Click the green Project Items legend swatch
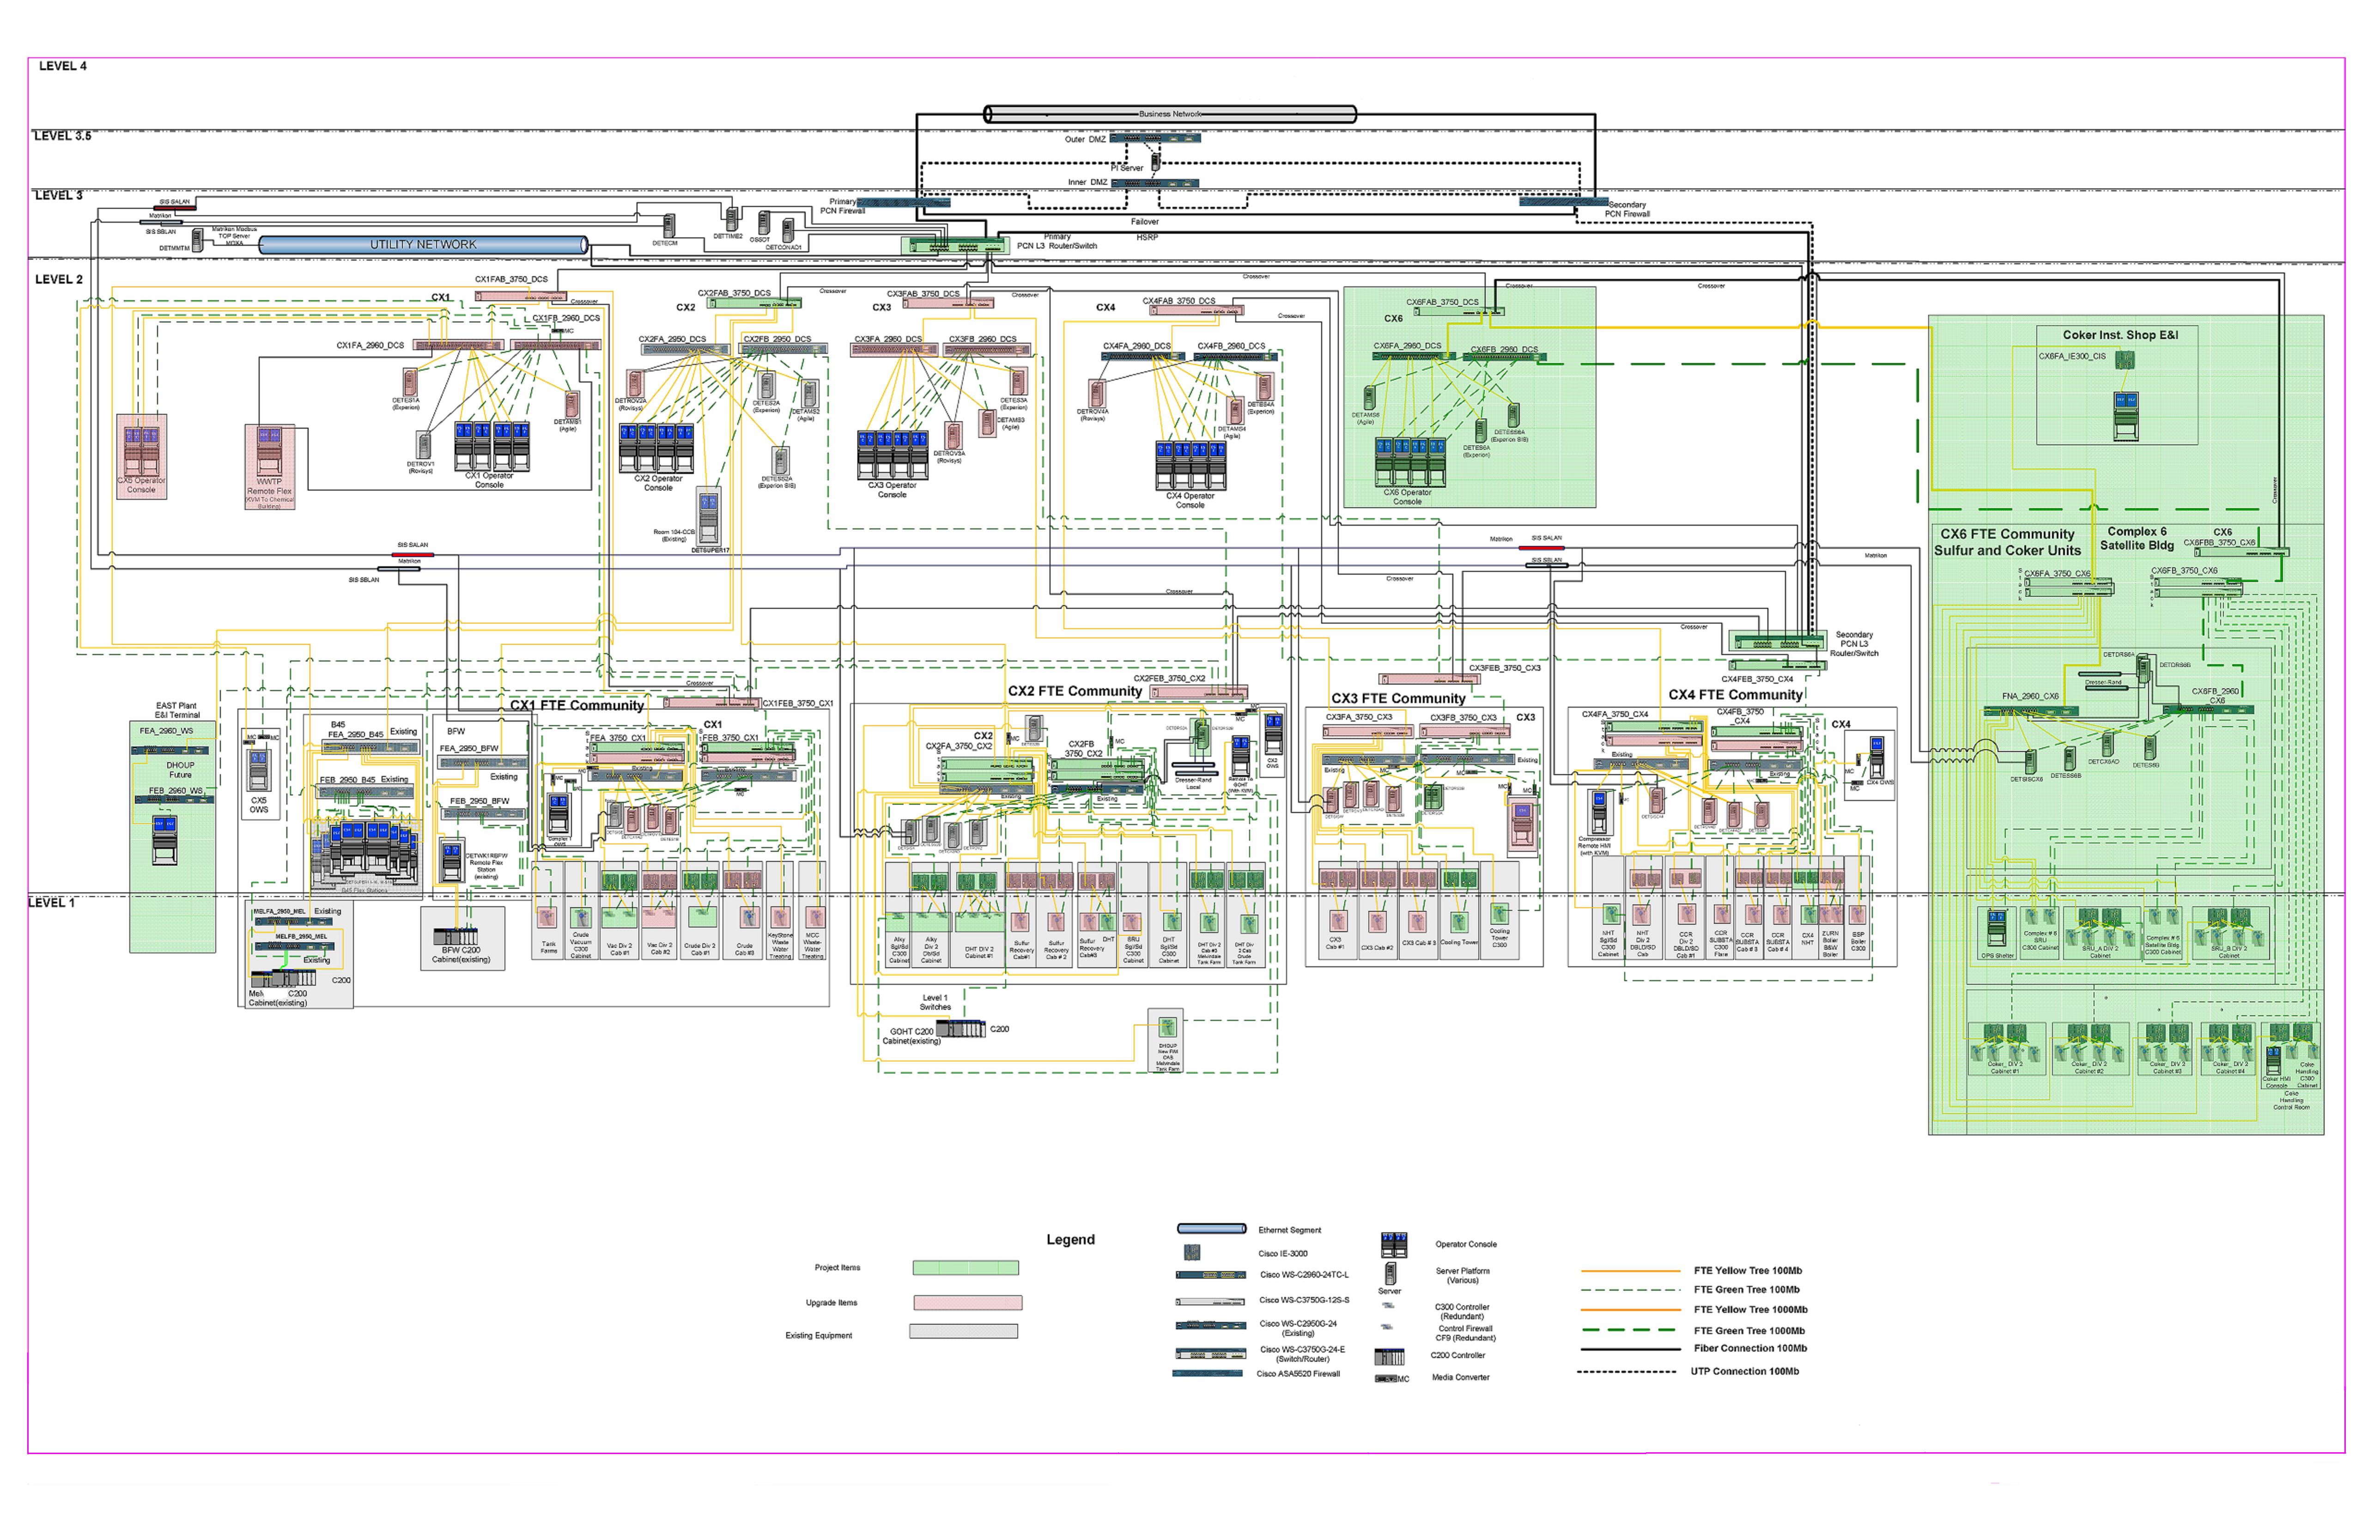 [x=965, y=1268]
